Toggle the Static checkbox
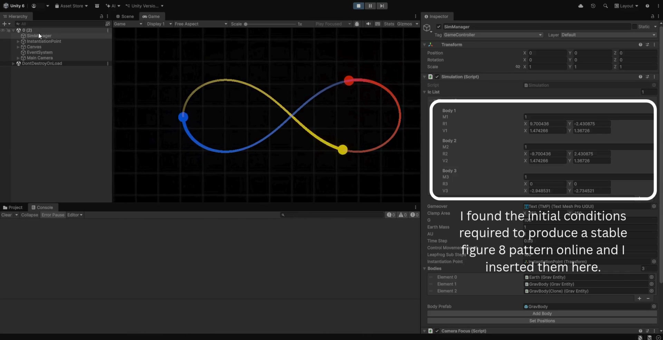 click(634, 27)
